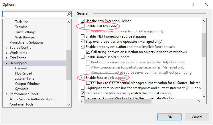Screen dimensions: 213x125
Task: Check Enable .NET Framework source stepping
Action: coord(83,36)
